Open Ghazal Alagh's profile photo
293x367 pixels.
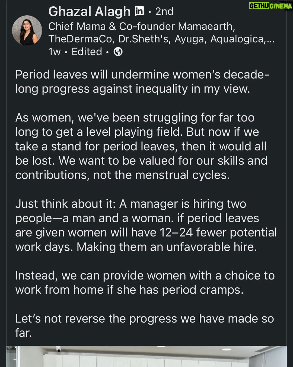coord(27,30)
